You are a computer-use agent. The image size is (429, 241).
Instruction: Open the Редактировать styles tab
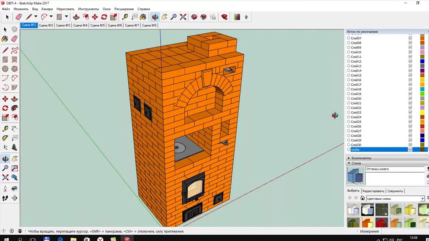click(x=373, y=191)
